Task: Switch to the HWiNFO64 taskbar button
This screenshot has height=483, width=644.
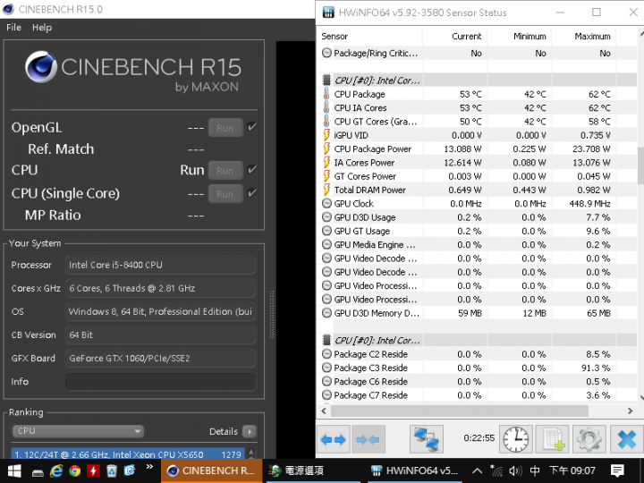Action: coord(415,470)
